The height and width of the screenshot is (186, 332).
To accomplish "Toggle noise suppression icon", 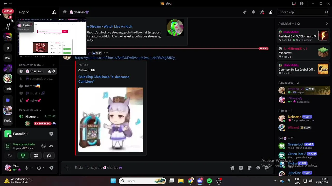I will 44,146.
